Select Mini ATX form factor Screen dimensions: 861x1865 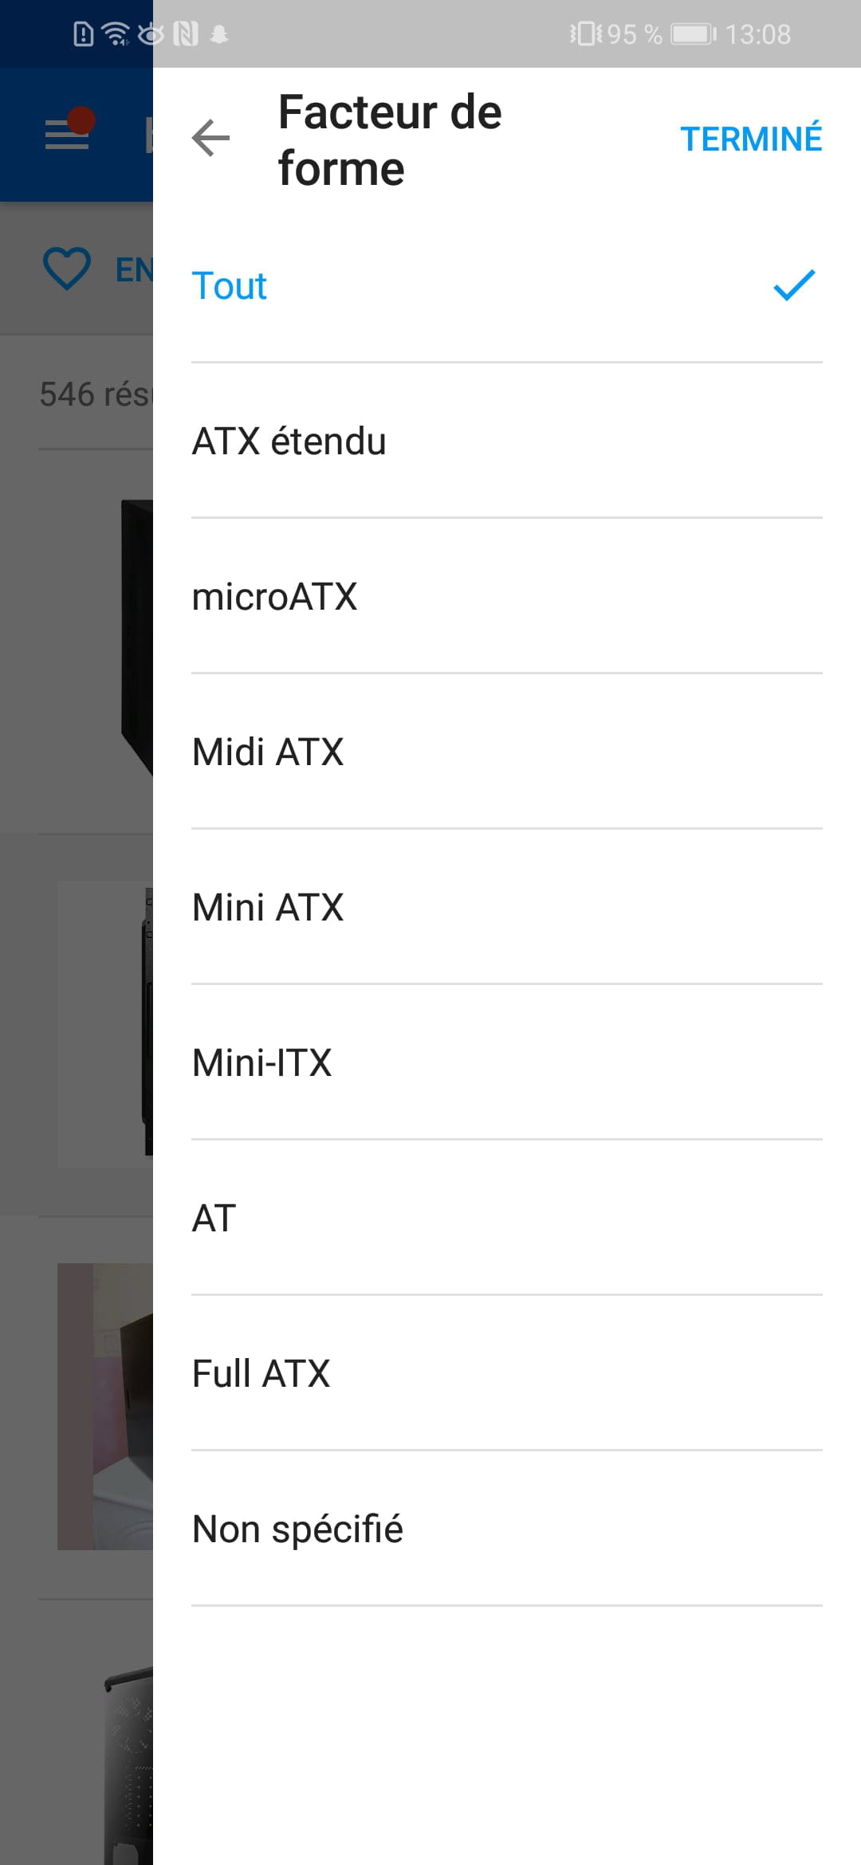pyautogui.click(x=269, y=908)
